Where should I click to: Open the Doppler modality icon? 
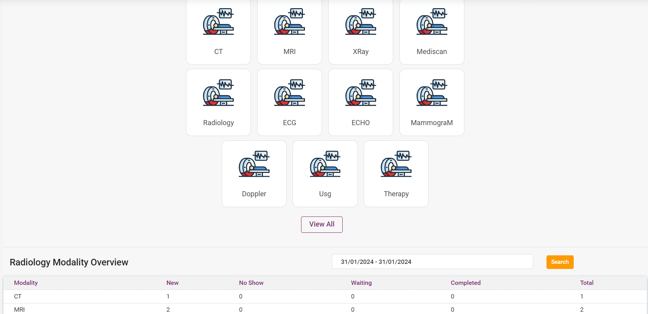coord(254,164)
